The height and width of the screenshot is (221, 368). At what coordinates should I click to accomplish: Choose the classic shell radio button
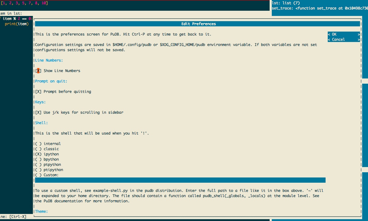(x=47, y=149)
